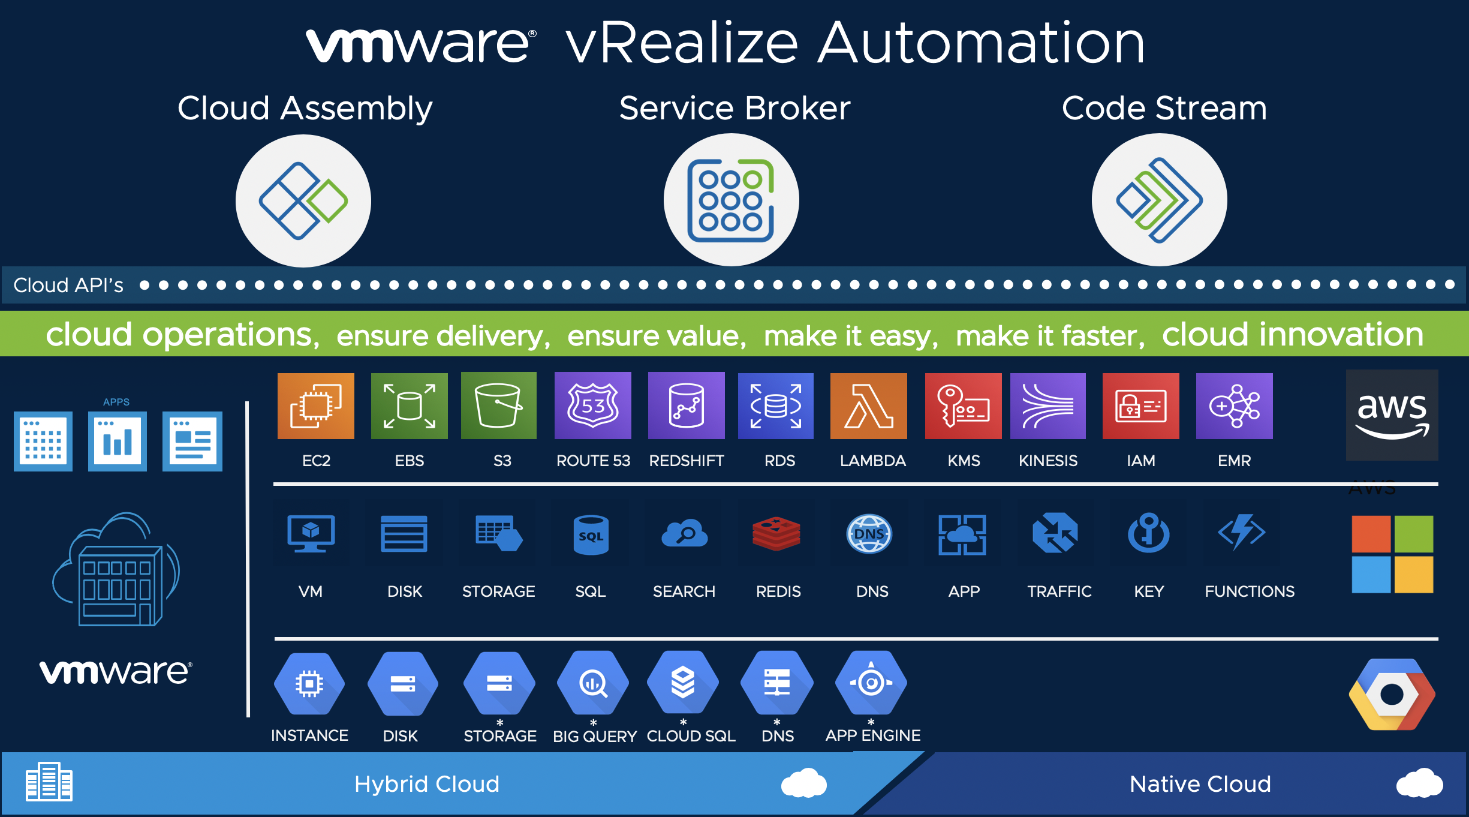The image size is (1469, 817).
Task: Open the Route 53 icon
Action: pos(593,406)
